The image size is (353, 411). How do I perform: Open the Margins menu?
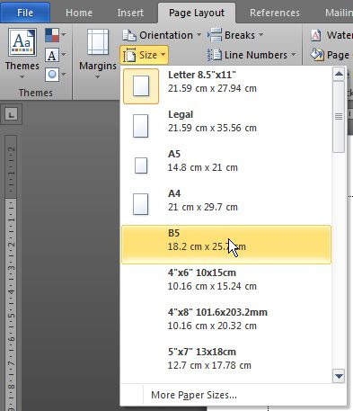98,54
